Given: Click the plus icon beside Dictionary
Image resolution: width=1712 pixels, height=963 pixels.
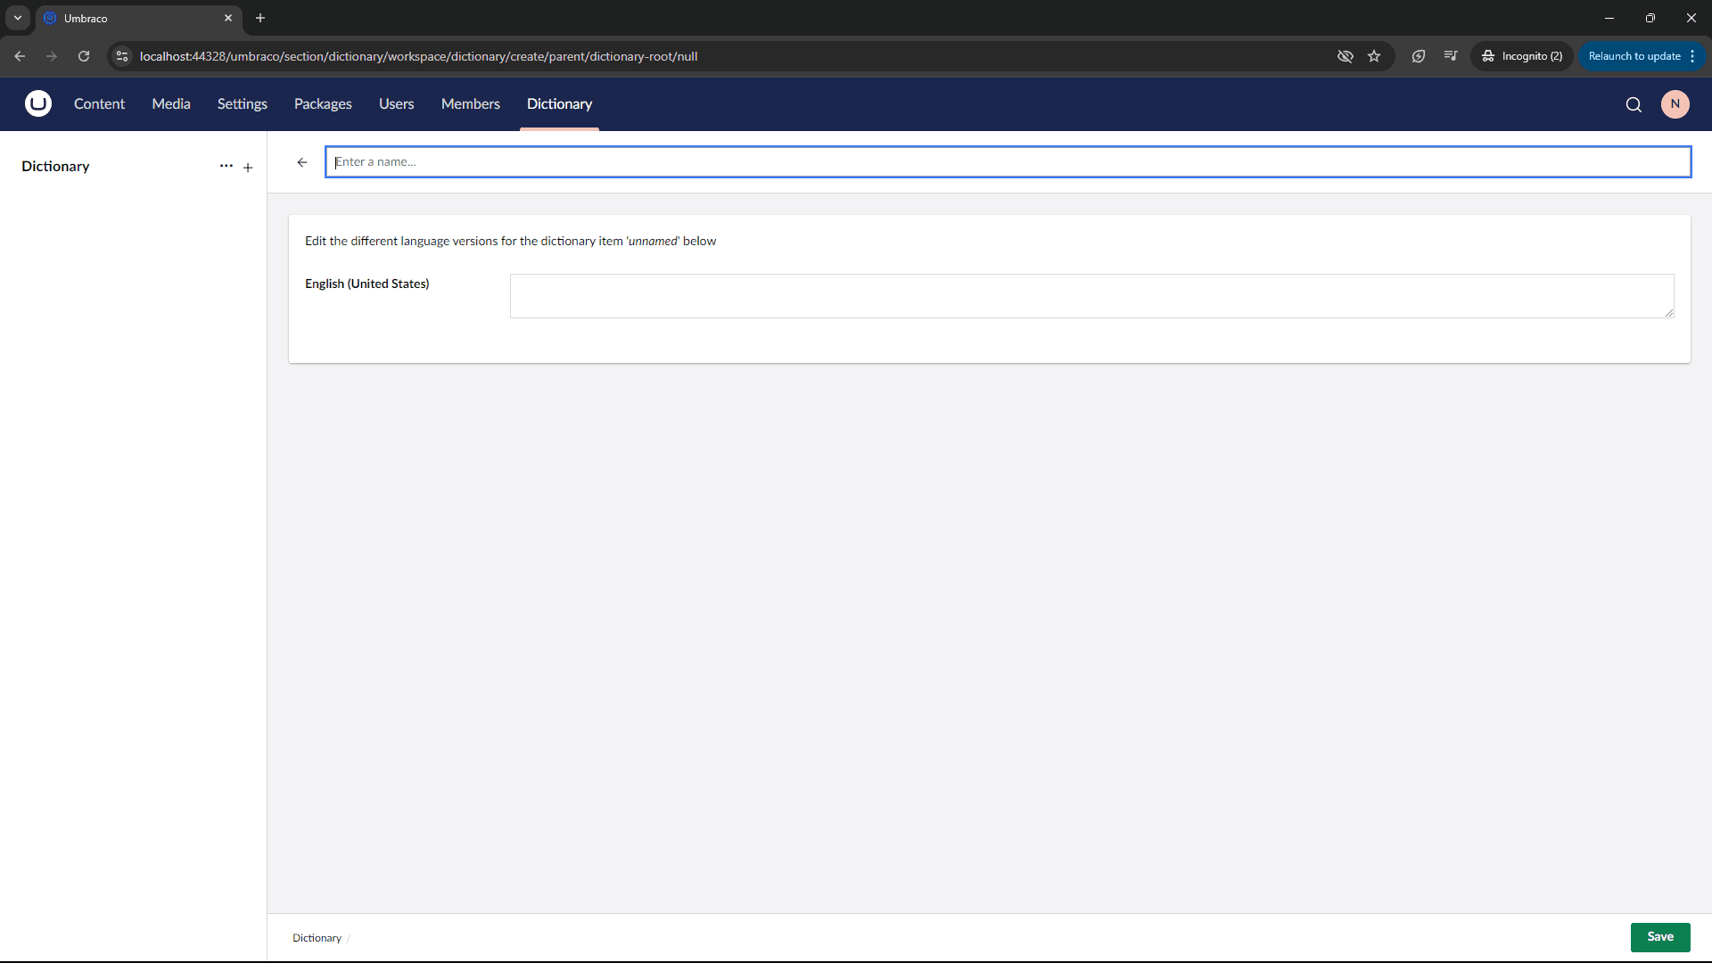Looking at the screenshot, I should [248, 167].
